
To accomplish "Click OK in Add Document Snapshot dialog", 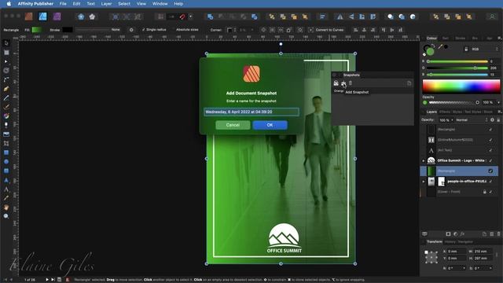I will tap(270, 125).
